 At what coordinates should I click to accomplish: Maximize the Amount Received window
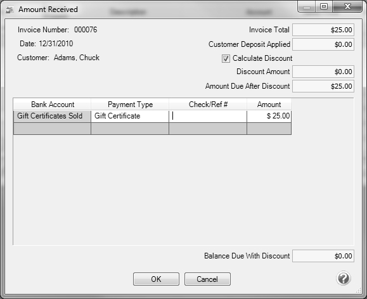pos(324,6)
